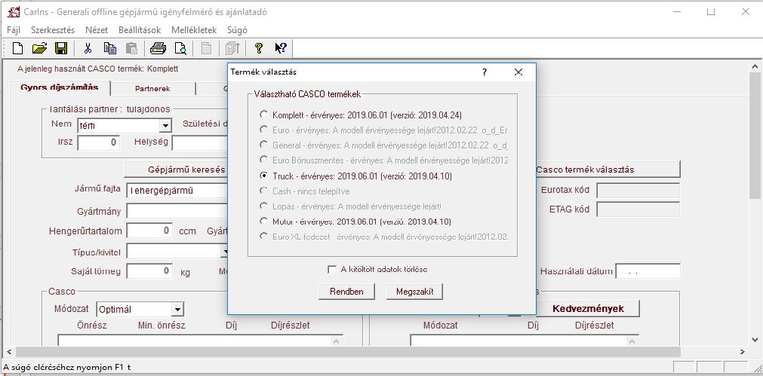Select the General product radio option
This screenshot has width=763, height=376.
tap(263, 145)
